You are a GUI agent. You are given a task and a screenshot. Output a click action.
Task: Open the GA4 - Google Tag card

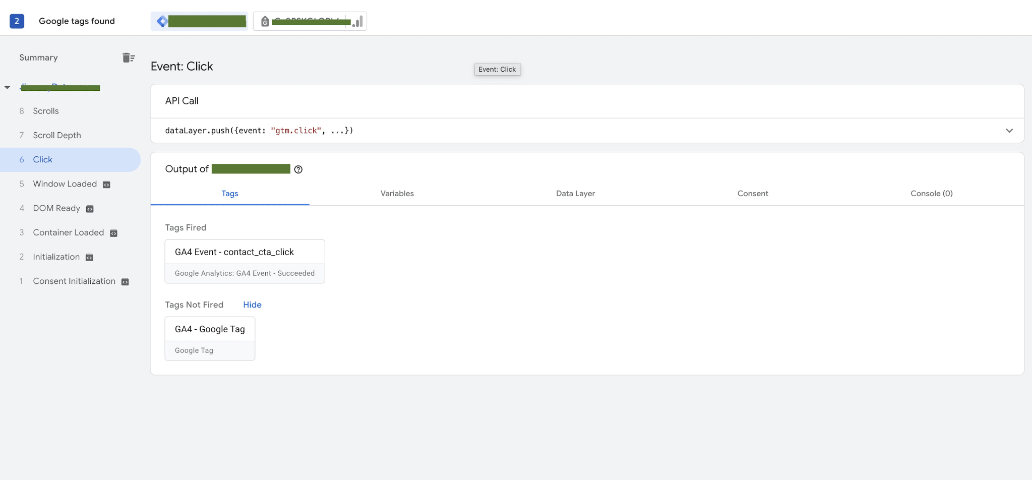(210, 338)
